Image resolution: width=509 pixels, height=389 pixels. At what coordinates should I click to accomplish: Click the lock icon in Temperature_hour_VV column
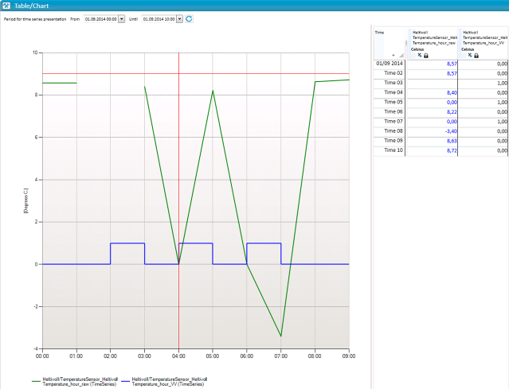coord(476,55)
